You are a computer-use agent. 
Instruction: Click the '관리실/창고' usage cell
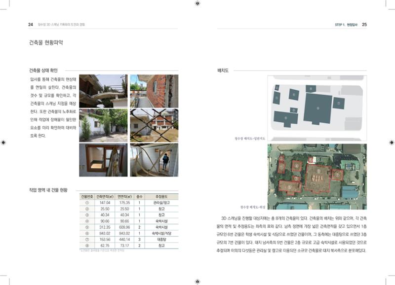point(161,203)
